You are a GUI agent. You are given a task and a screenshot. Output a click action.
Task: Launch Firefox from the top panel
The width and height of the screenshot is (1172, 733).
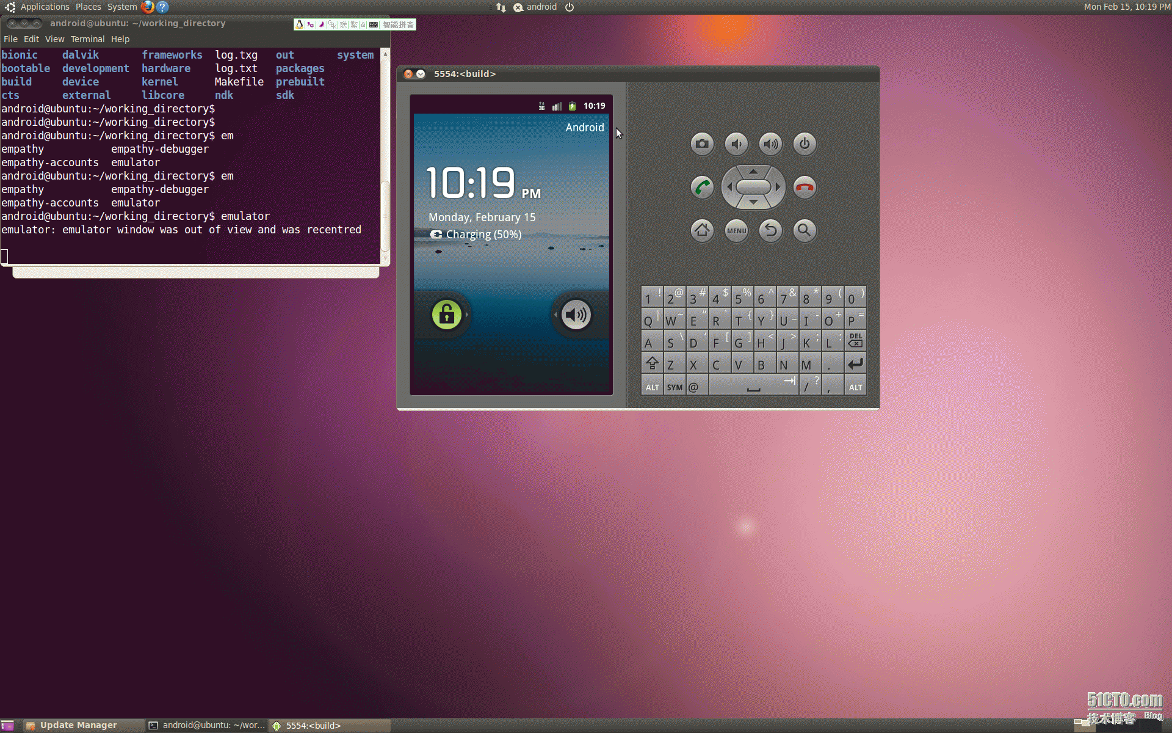click(148, 7)
